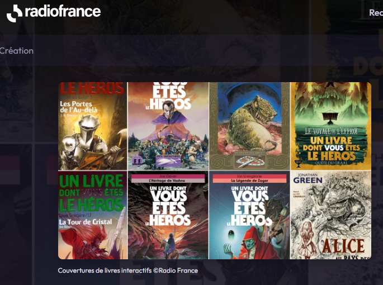
Task: Open Le Voyage de l'Effroi cover
Action: coord(330,126)
